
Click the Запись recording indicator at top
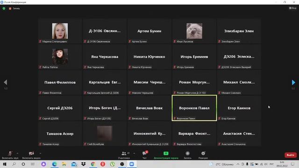coord(14,8)
